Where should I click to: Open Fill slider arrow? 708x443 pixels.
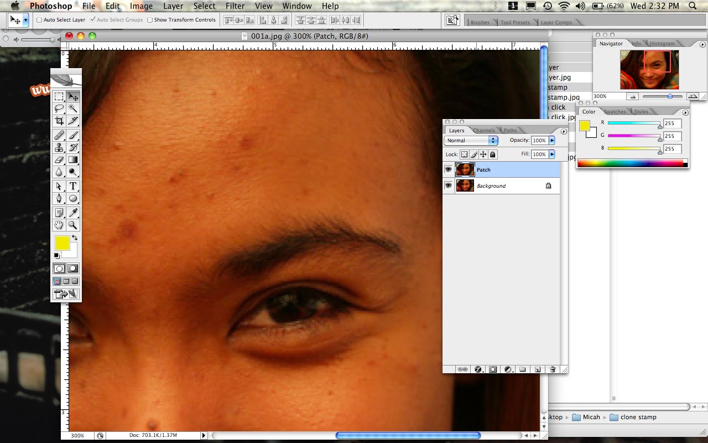552,154
